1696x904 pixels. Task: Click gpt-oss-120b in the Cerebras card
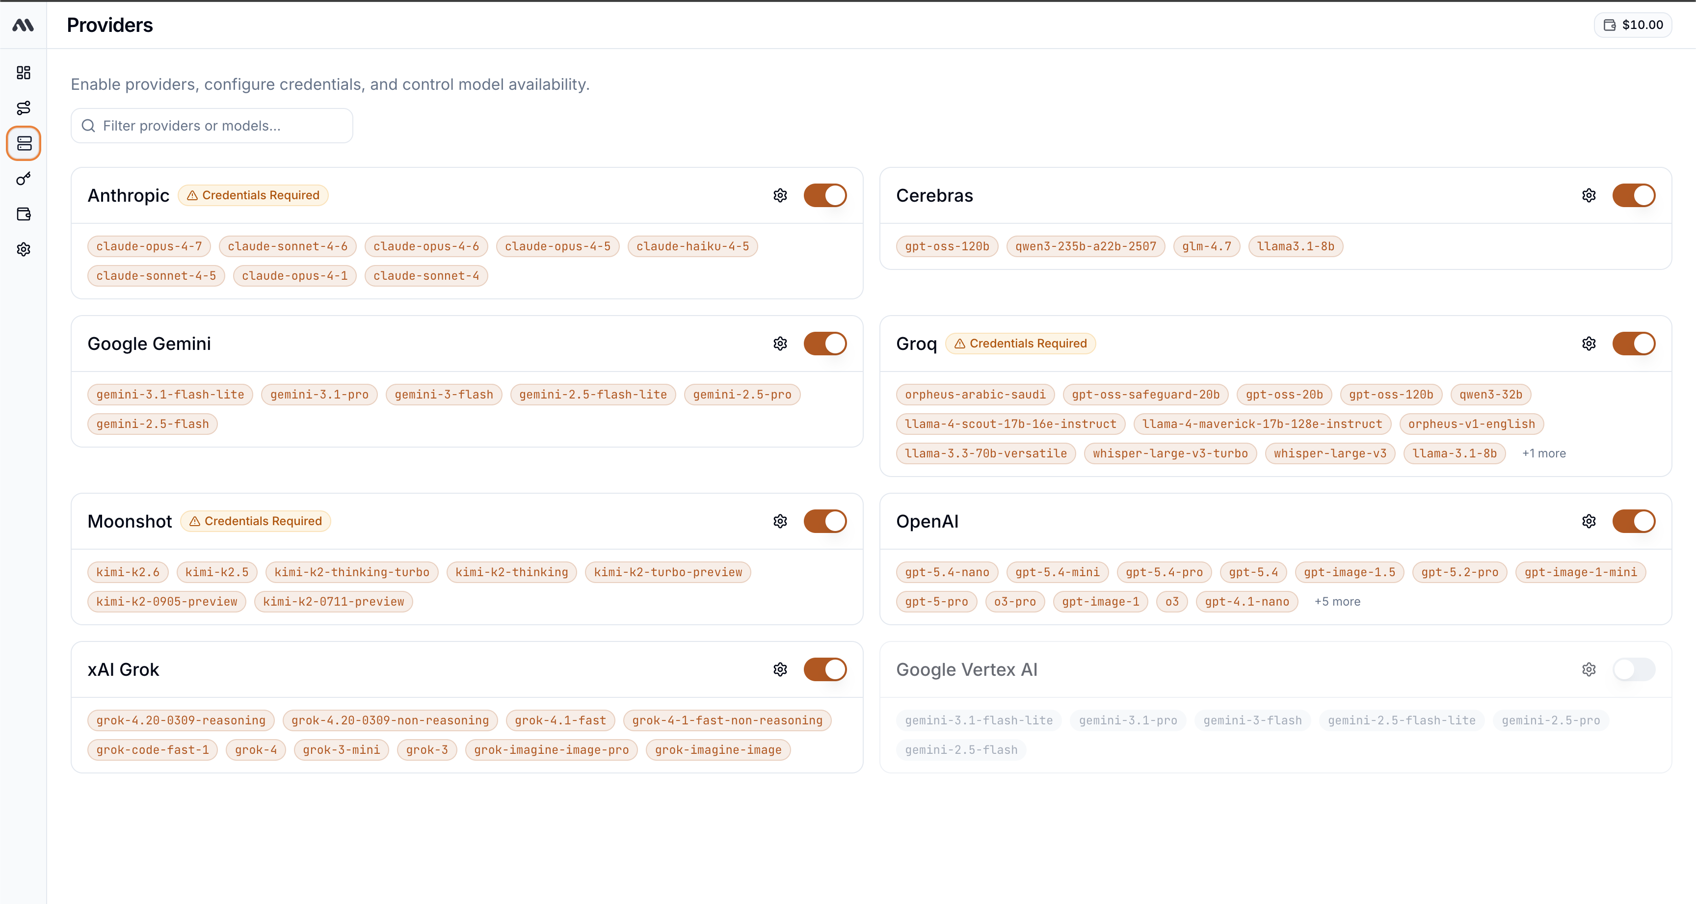[x=948, y=246]
